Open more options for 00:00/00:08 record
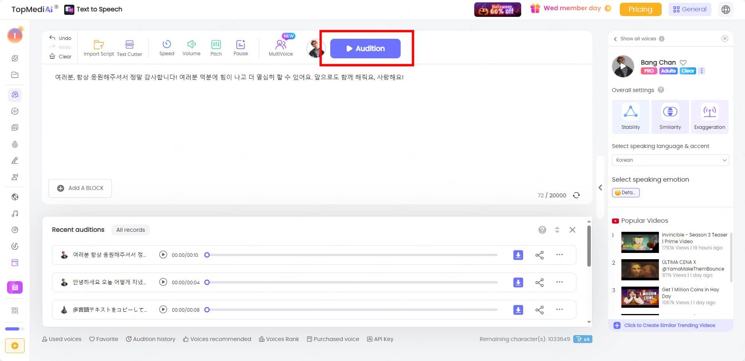Viewport: 745px width, 361px height. [560, 309]
